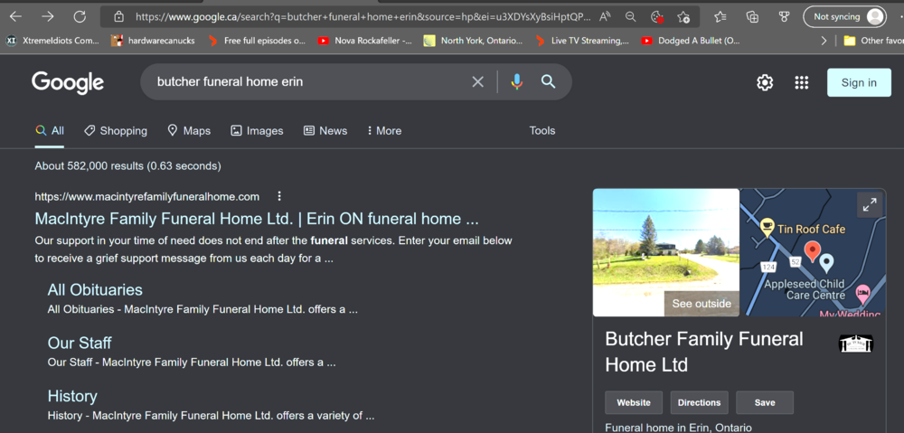
Task: Open the All Obituaries link
Action: [x=95, y=290]
